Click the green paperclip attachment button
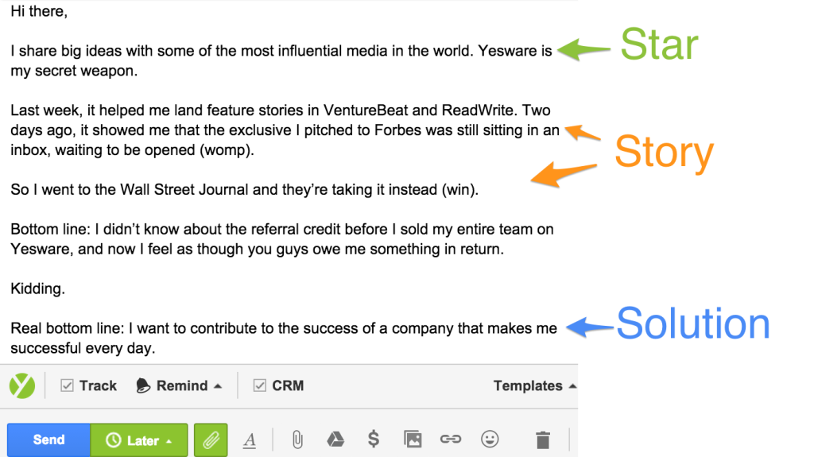This screenshot has width=814, height=457. coord(211,440)
